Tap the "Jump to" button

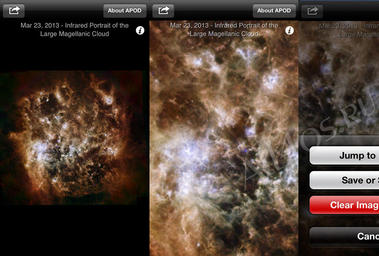point(344,156)
